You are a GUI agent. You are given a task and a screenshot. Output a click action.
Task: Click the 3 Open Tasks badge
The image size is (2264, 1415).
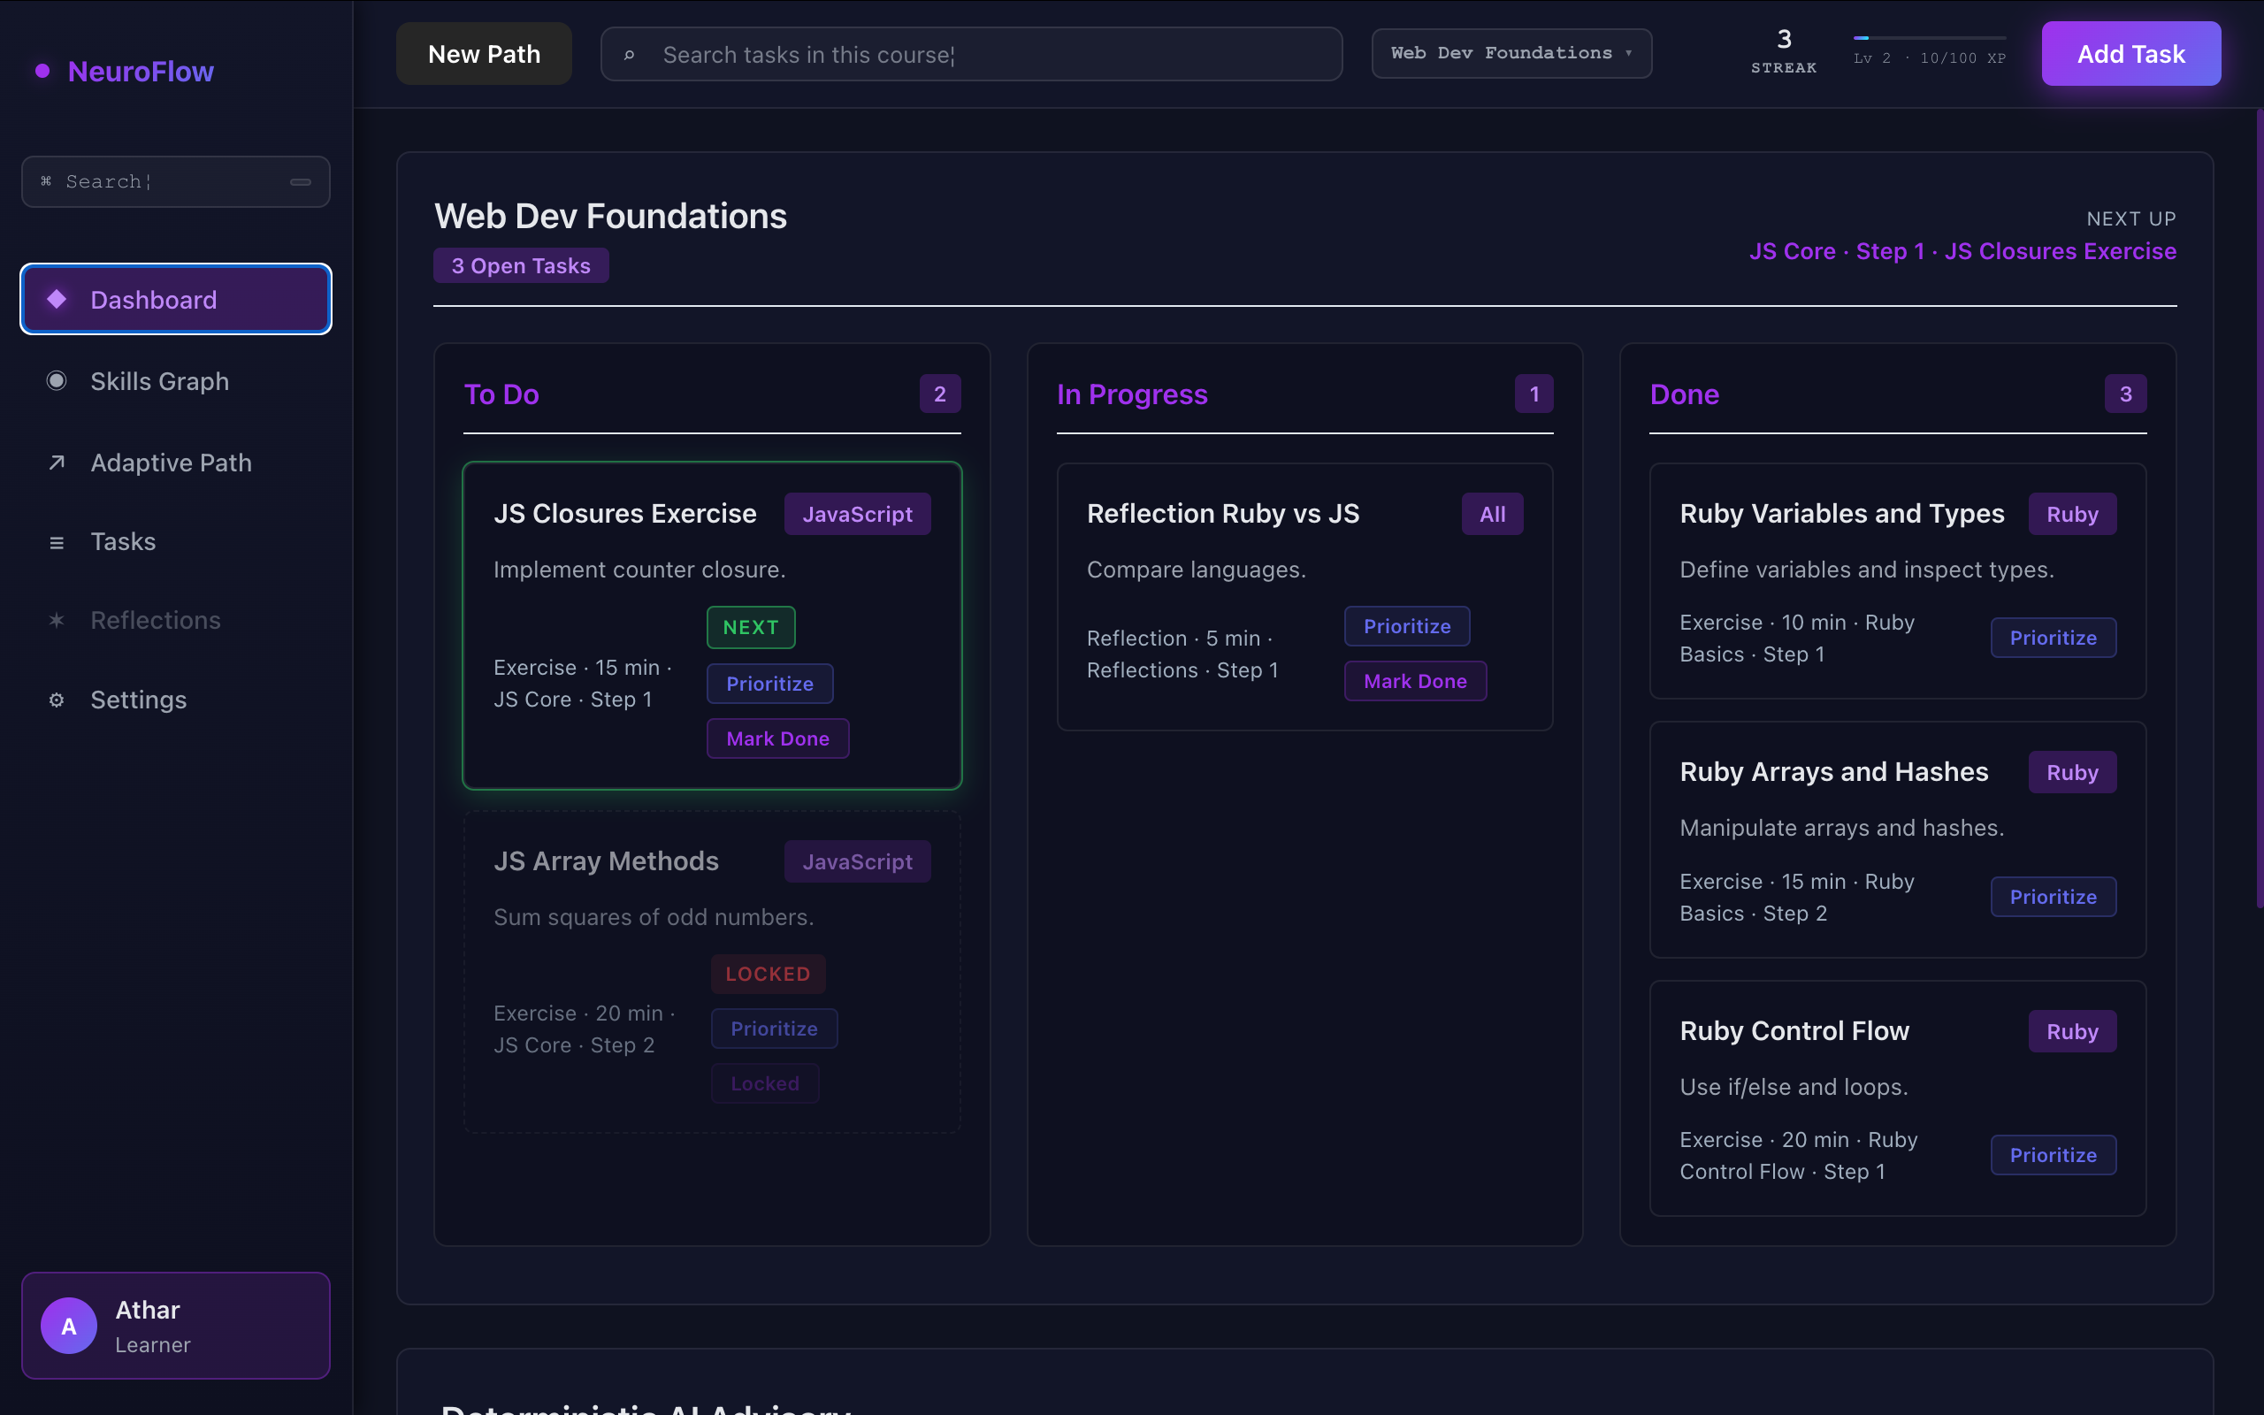521,266
